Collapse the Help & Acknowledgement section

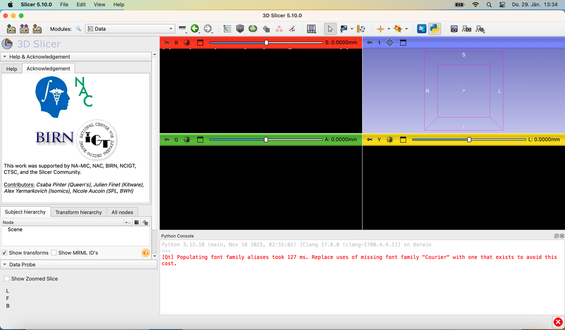pos(5,57)
